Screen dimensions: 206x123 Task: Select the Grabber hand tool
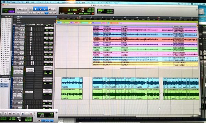tap(45, 9)
